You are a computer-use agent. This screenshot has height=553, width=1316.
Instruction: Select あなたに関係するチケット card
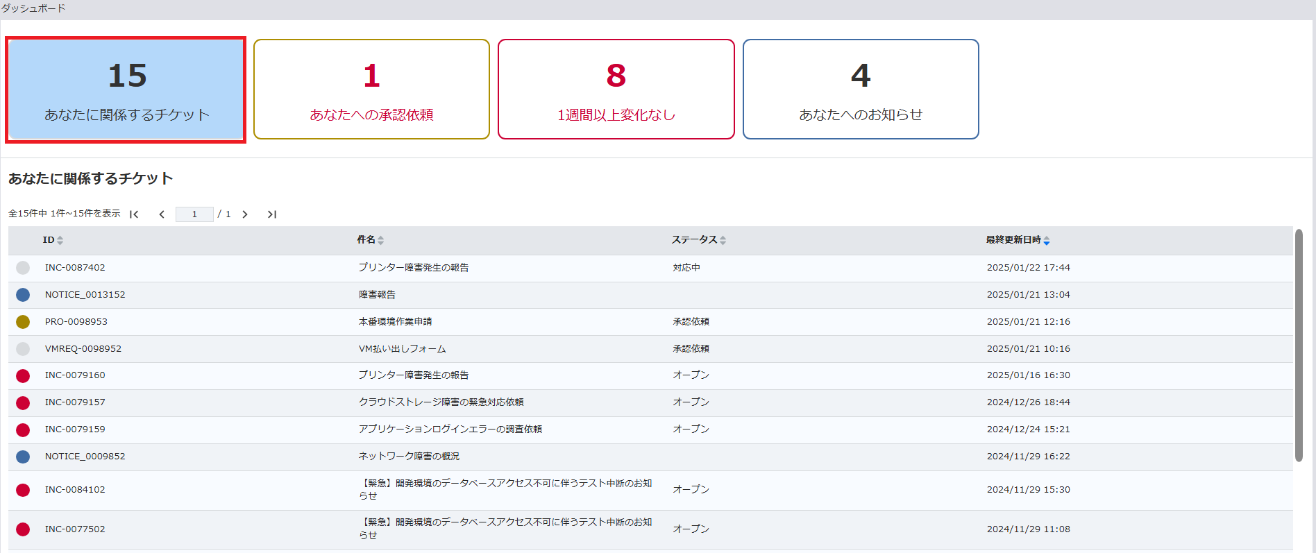(126, 90)
